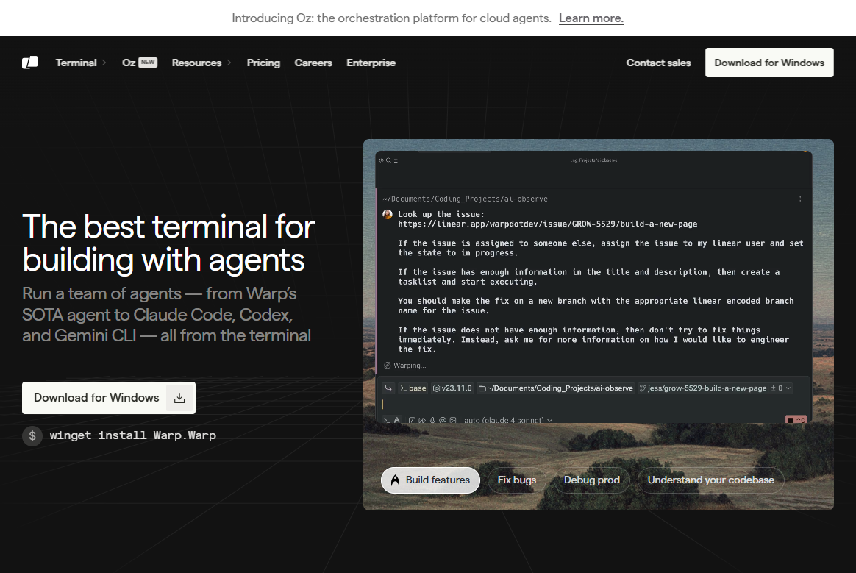Select the Build features pill
Screen dimensions: 856x573
pos(430,480)
